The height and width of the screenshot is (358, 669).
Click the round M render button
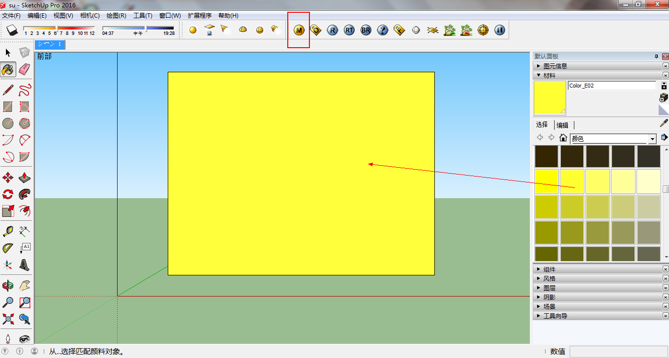point(299,30)
